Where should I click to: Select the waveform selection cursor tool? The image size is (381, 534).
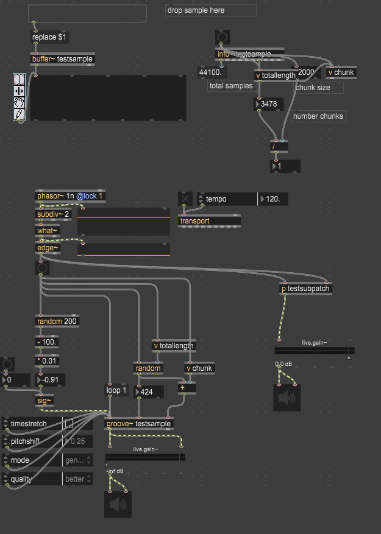pos(19,79)
